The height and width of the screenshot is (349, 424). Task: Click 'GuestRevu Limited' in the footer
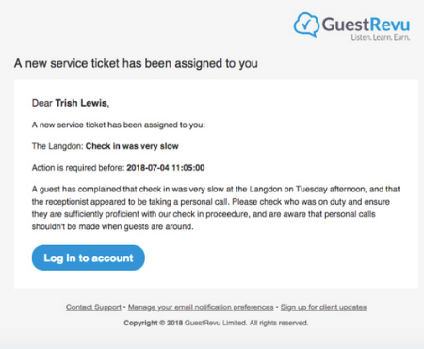[x=216, y=323]
